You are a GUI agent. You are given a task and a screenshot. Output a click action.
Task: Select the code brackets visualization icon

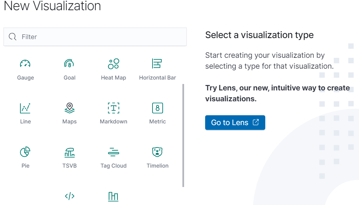click(69, 196)
